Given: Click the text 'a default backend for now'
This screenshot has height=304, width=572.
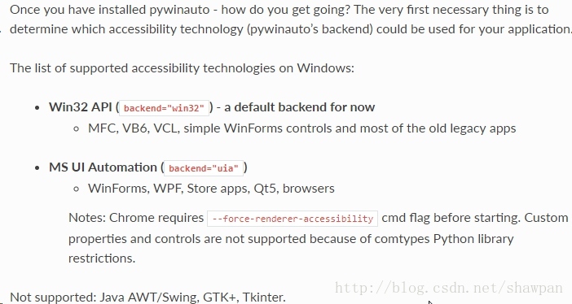Looking at the screenshot, I should click(300, 107).
